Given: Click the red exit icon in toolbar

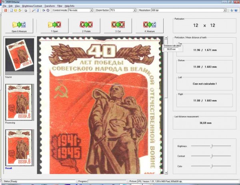Looking at the screenshot, I should point(6,10).
